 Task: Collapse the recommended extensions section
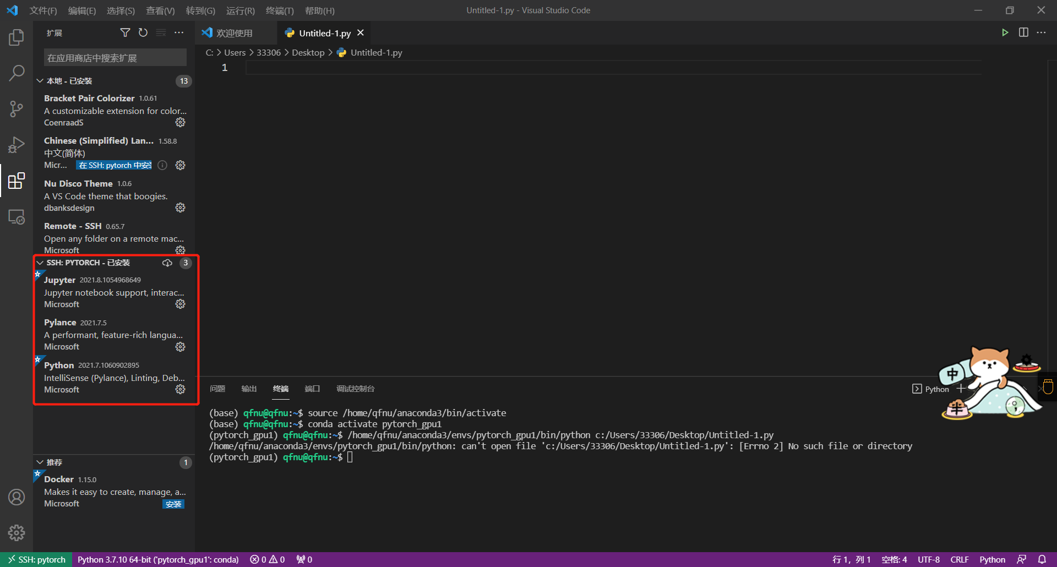click(40, 462)
